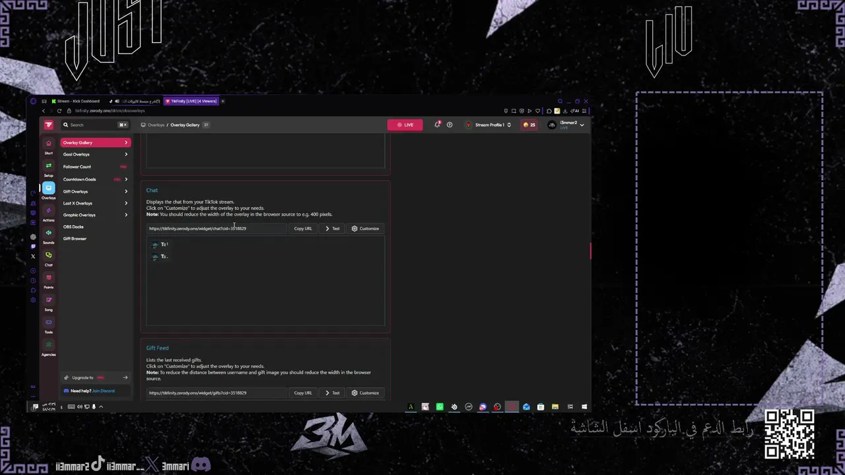The height and width of the screenshot is (475, 845).
Task: Open the Start section in TikFinity sidebar
Action: [48, 146]
